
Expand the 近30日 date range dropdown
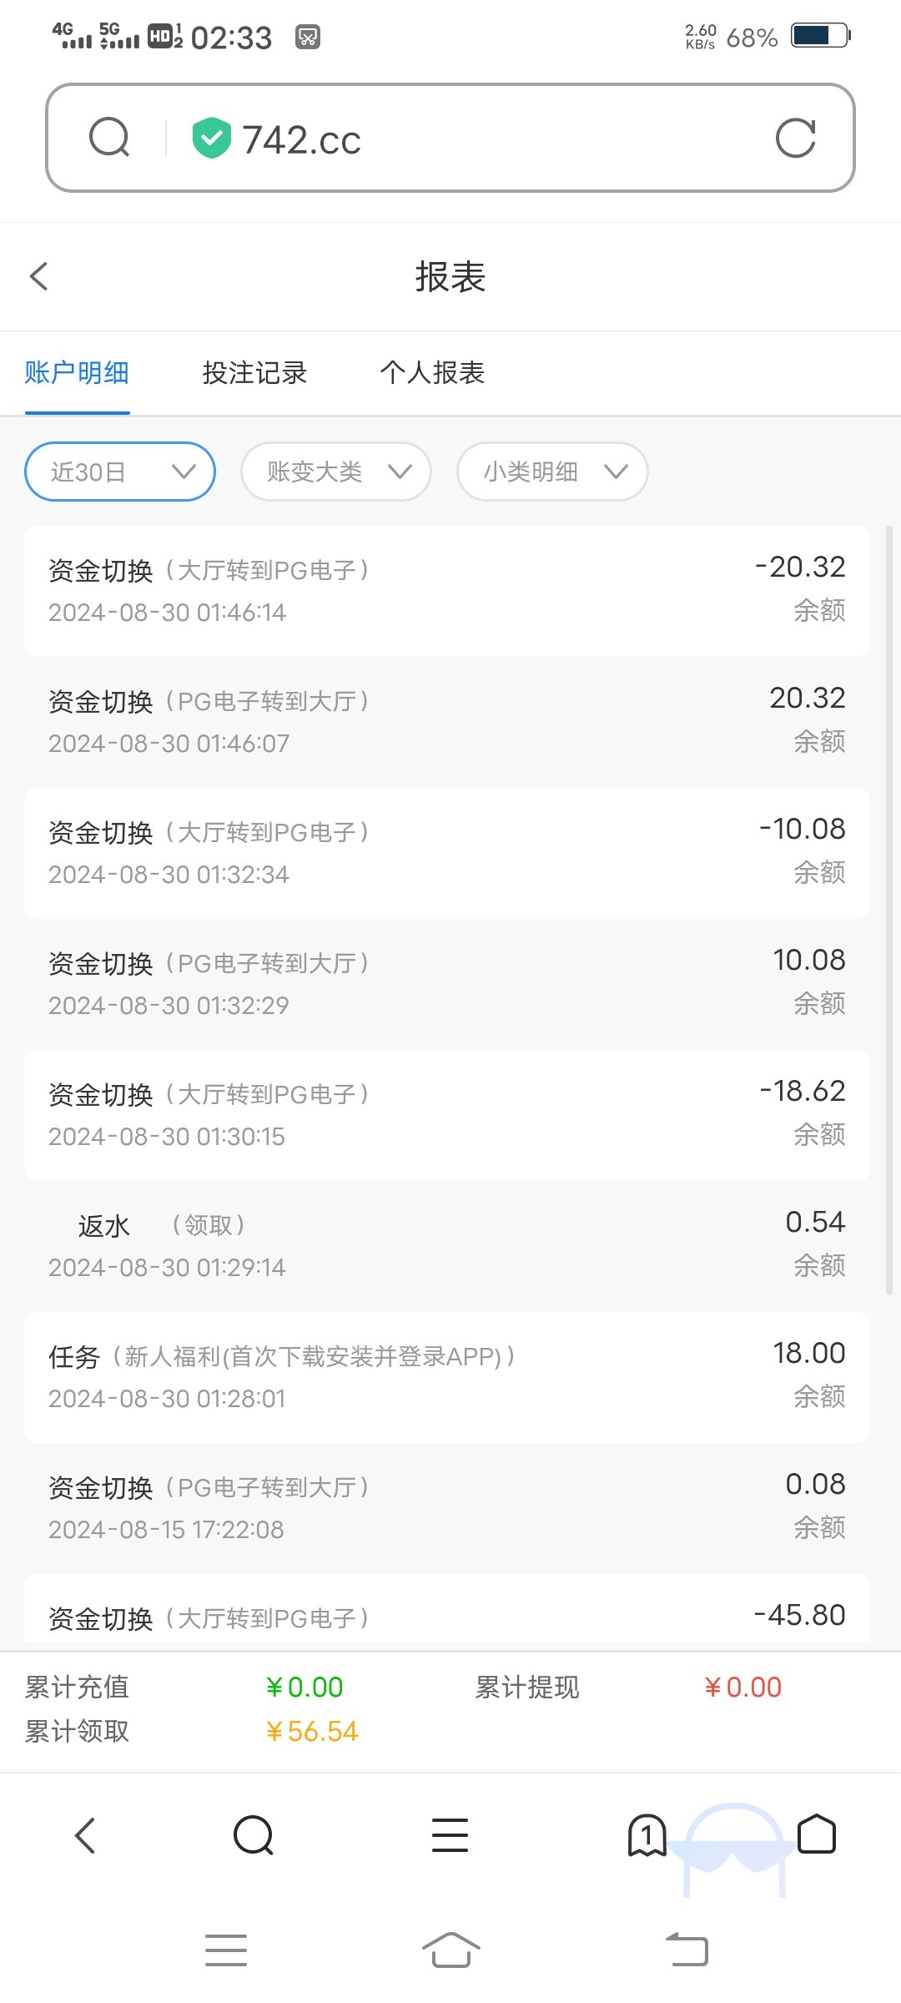click(x=120, y=472)
